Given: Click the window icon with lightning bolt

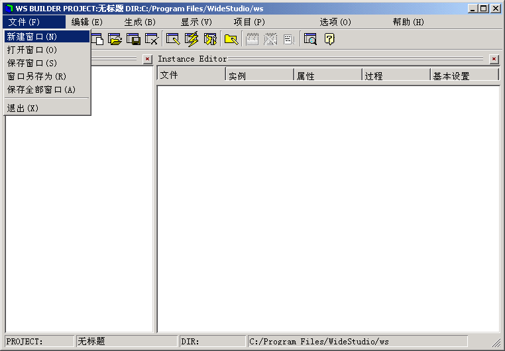Looking at the screenshot, I should (192, 39).
